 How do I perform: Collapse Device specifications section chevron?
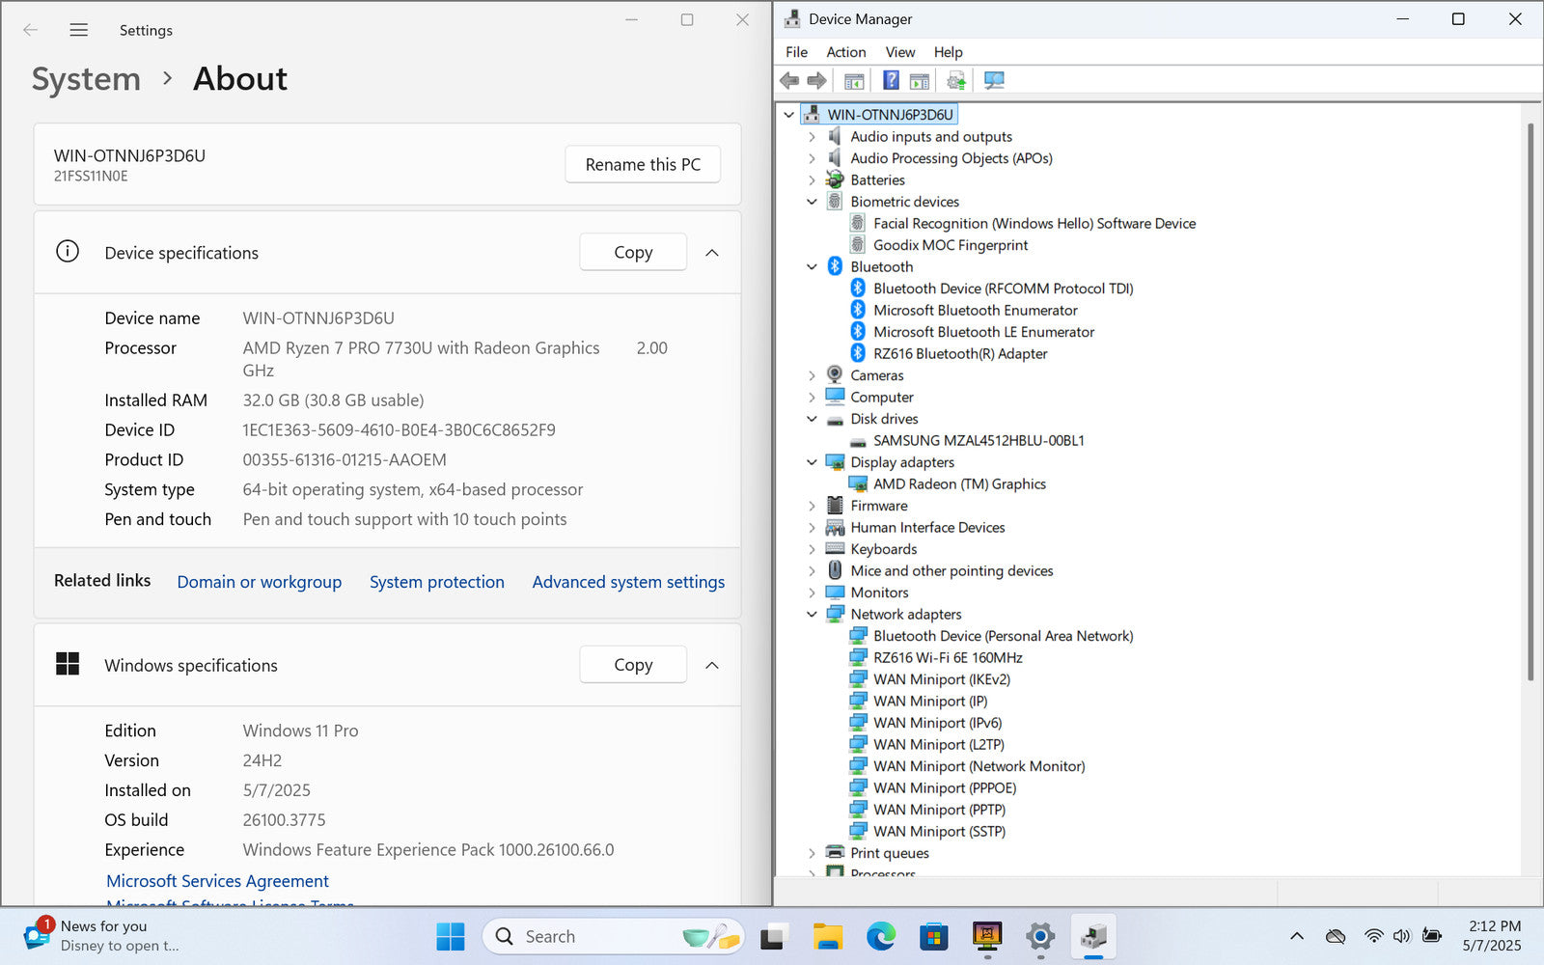(712, 253)
